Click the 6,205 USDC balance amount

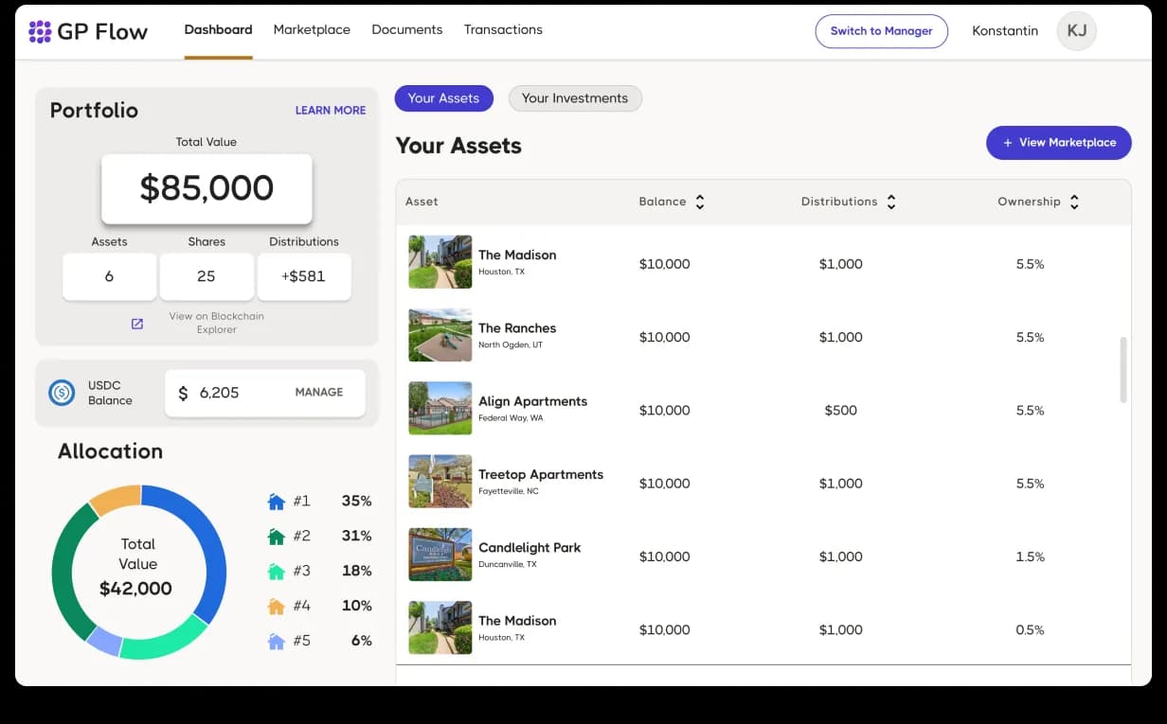[x=220, y=393]
